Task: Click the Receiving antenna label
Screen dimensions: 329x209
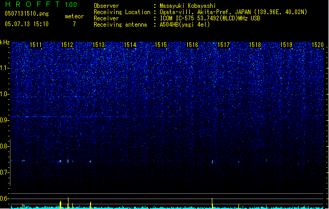Action: (120, 25)
